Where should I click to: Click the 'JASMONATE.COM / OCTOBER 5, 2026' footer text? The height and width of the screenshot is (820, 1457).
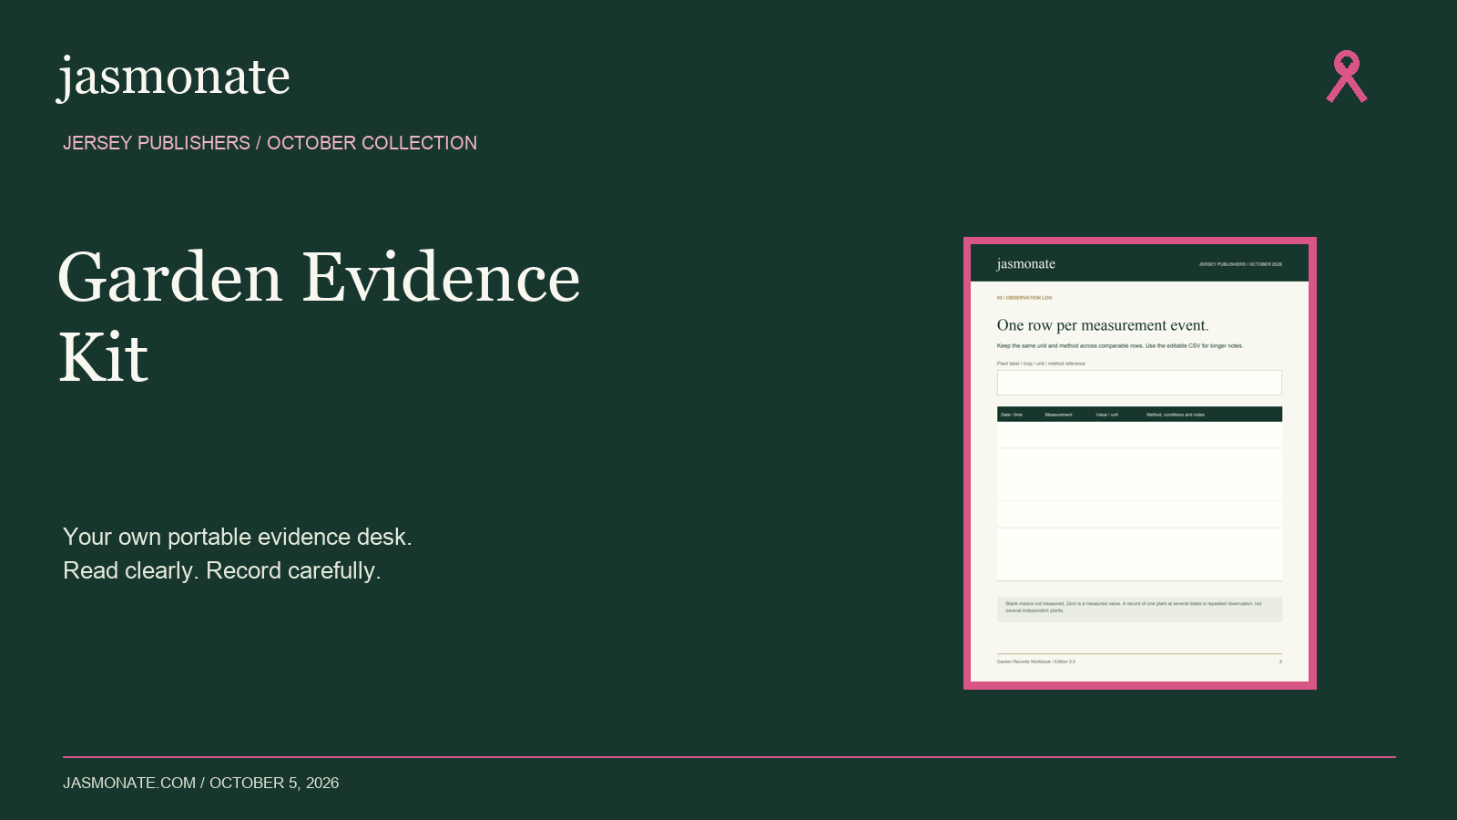(200, 783)
